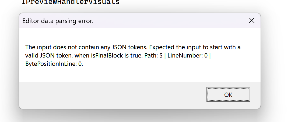
Task: Click background area below the dialog
Action: click(140, 116)
